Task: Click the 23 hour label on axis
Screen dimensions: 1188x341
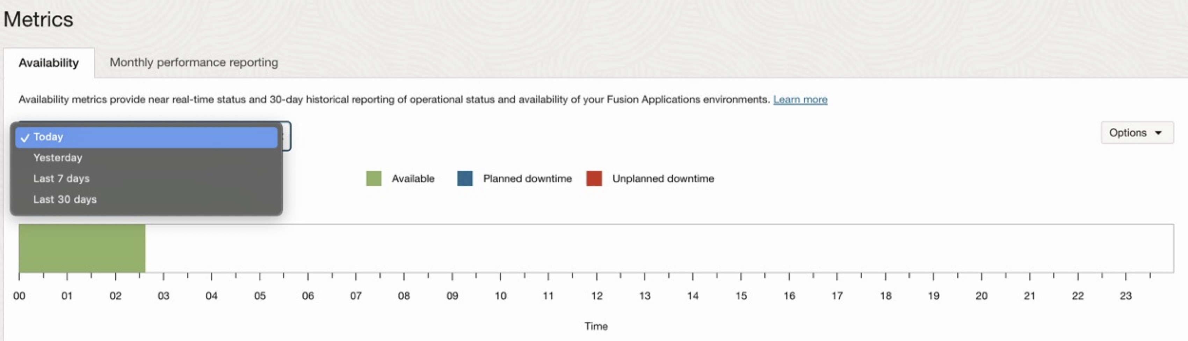Action: [1125, 295]
